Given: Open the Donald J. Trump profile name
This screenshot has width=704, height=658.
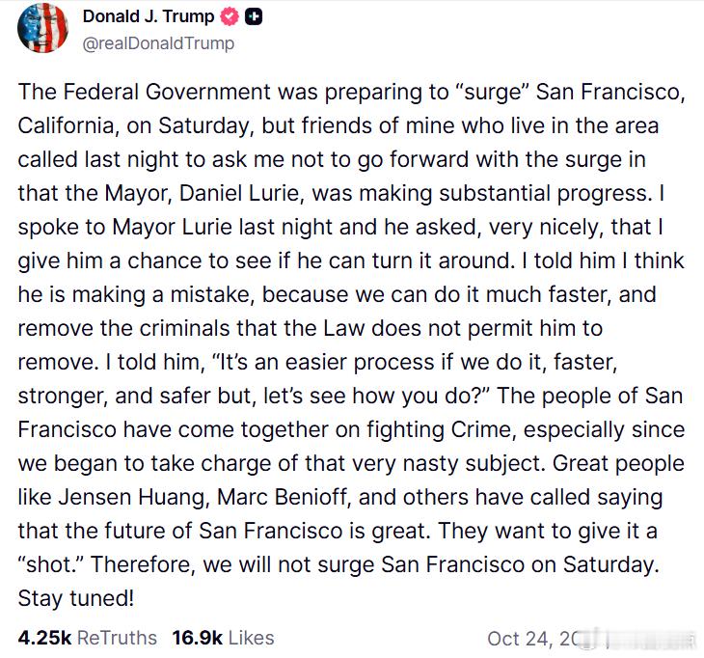Looking at the screenshot, I should pyautogui.click(x=150, y=17).
